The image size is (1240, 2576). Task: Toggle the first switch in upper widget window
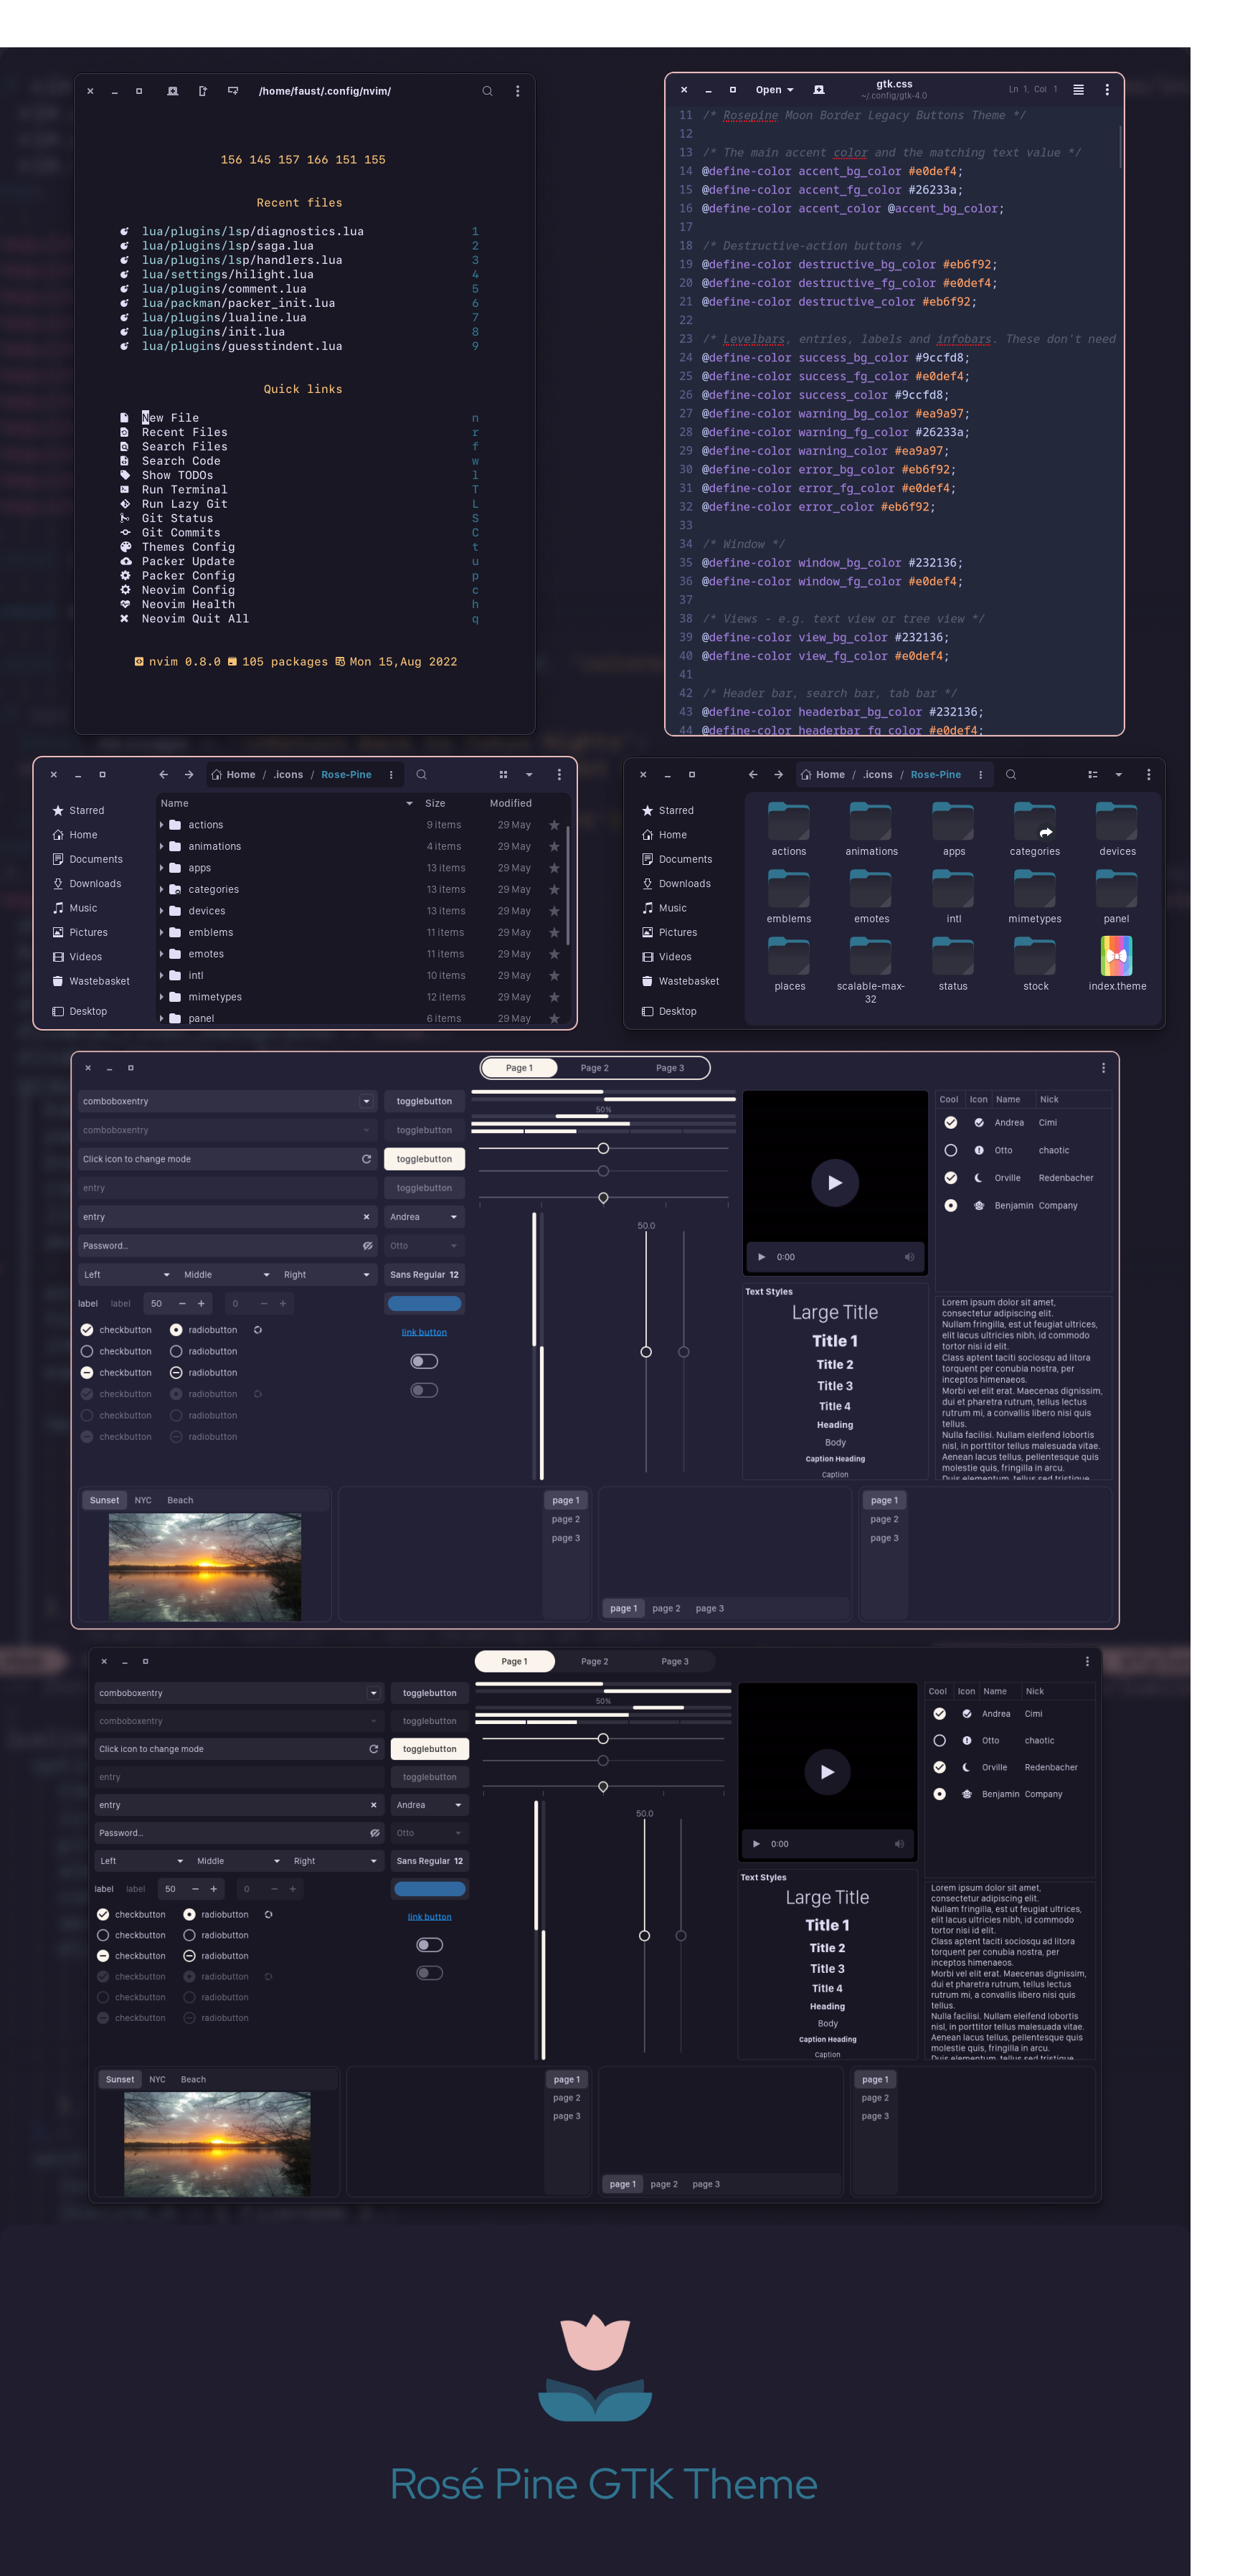424,1361
